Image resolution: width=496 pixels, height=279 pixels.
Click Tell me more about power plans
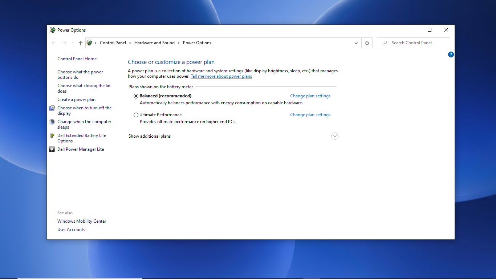coord(221,77)
